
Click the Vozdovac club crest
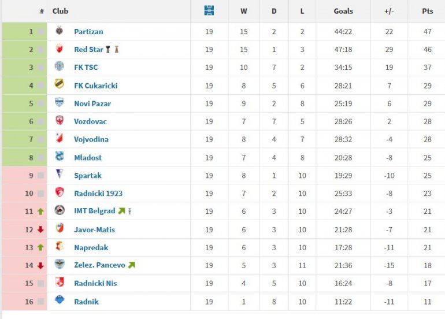coord(59,121)
